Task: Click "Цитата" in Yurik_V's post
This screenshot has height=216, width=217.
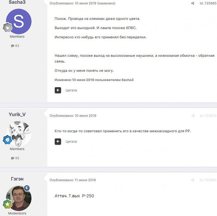Action: click(71, 141)
